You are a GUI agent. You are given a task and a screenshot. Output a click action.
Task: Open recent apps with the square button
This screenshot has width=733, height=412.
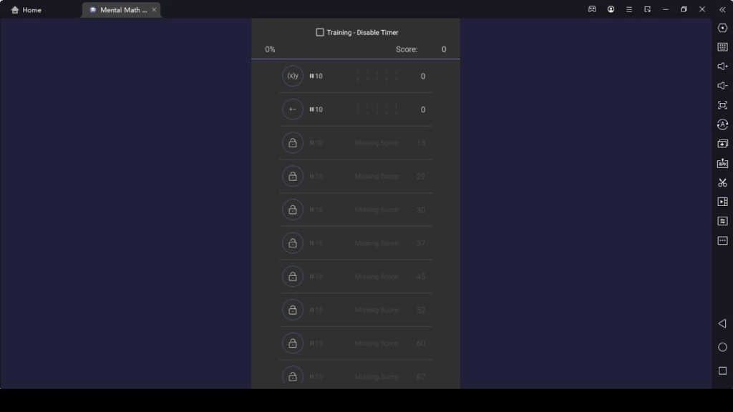click(722, 371)
